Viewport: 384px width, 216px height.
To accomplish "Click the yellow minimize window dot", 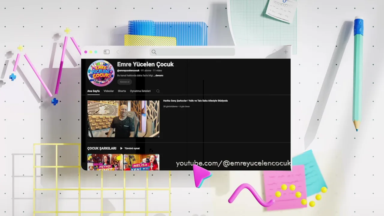I will 91,52.
